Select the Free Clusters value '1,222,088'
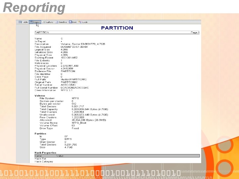 point(78,117)
